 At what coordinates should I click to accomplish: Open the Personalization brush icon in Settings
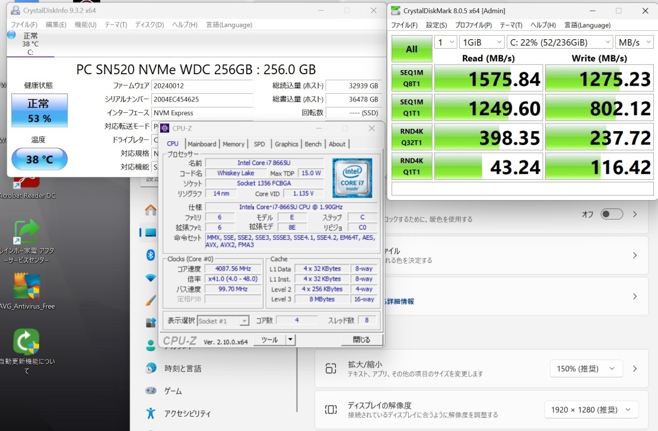pos(150,300)
